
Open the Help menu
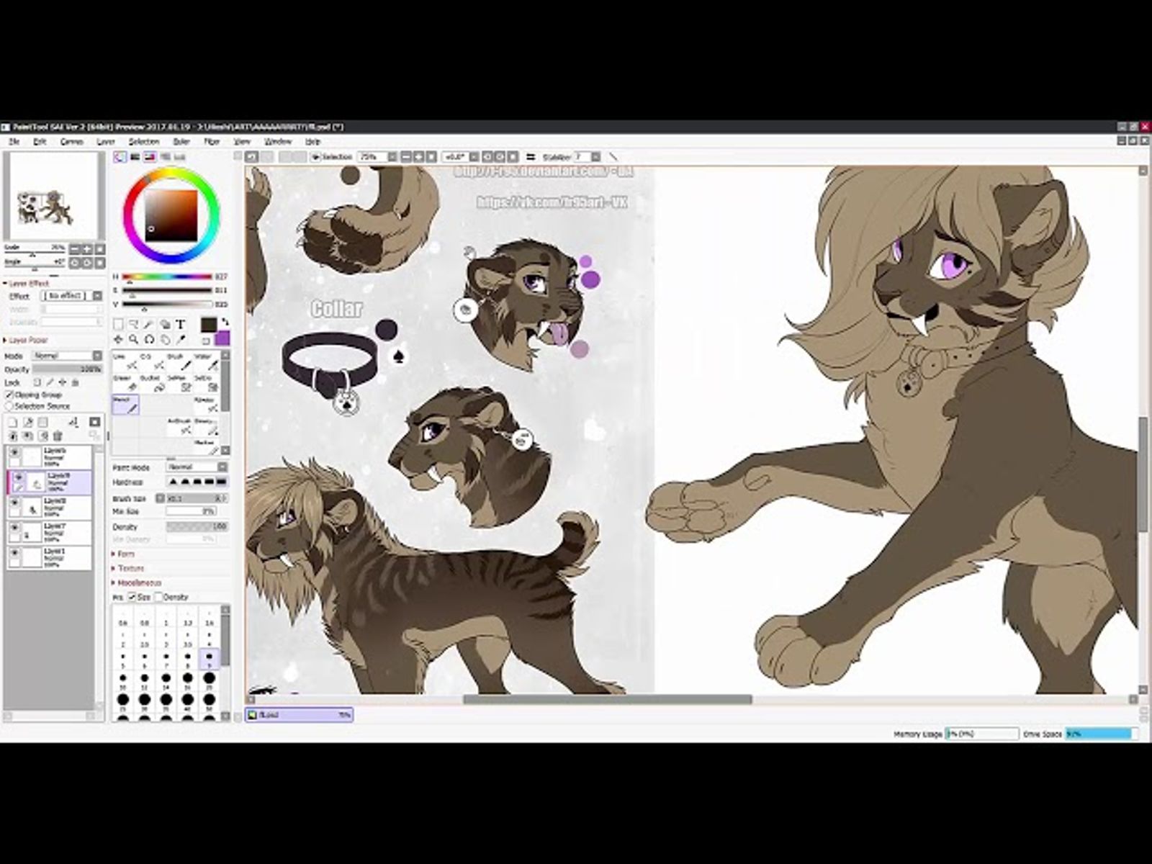pos(312,142)
